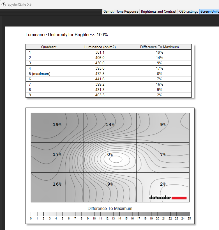This screenshot has width=219, height=230.
Task: Click the Luminance (cd/m2) column header
Action: [x=100, y=47]
